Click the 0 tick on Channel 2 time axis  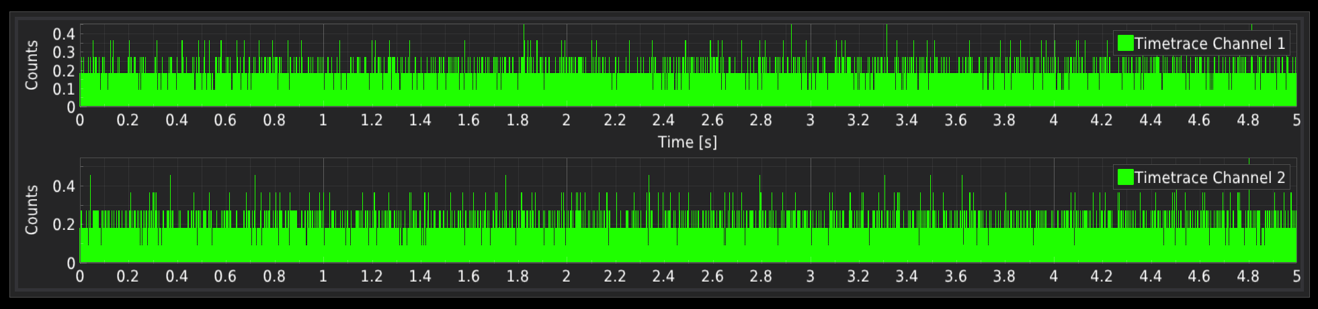pos(80,276)
